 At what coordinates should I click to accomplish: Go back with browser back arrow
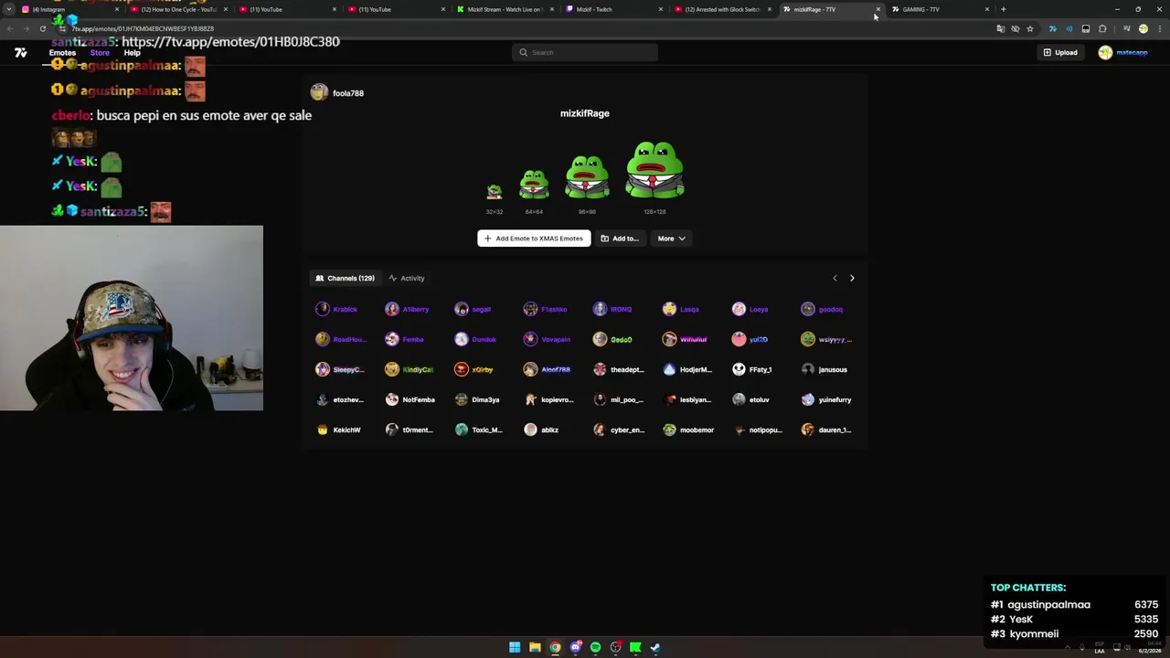click(9, 28)
